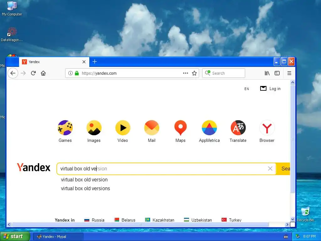The height and width of the screenshot is (241, 321).
Task: Click the address bar URL yandex.com
Action: click(99, 73)
